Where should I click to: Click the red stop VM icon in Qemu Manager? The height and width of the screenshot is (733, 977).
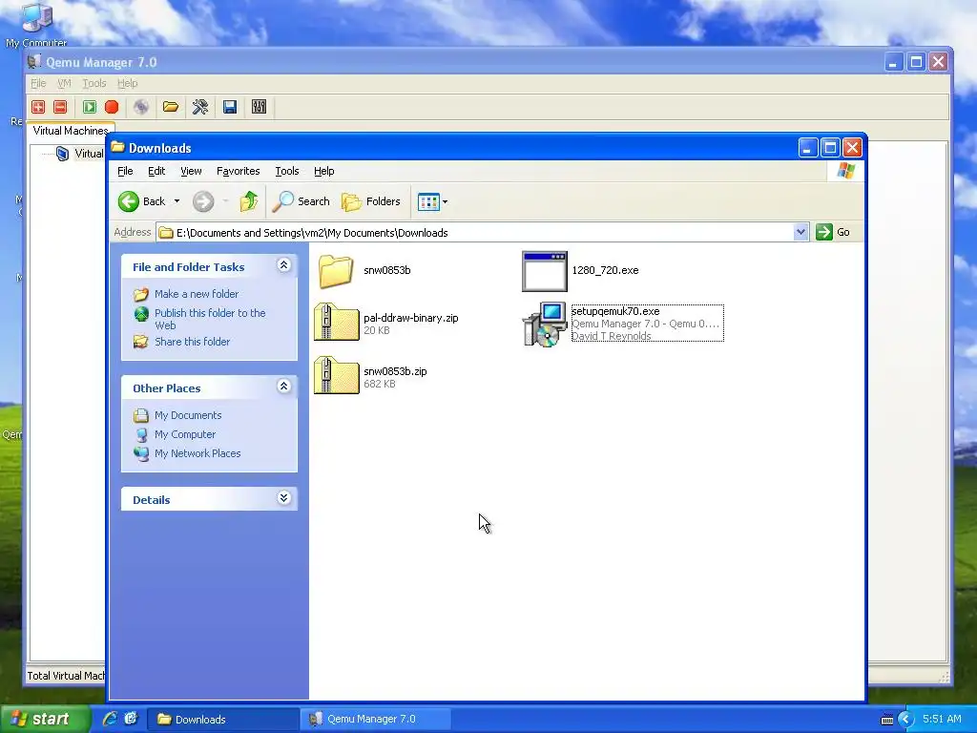click(x=112, y=107)
